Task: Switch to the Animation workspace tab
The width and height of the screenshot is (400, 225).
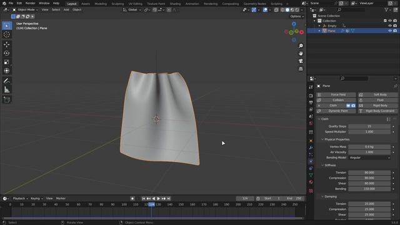Action: click(x=192, y=4)
